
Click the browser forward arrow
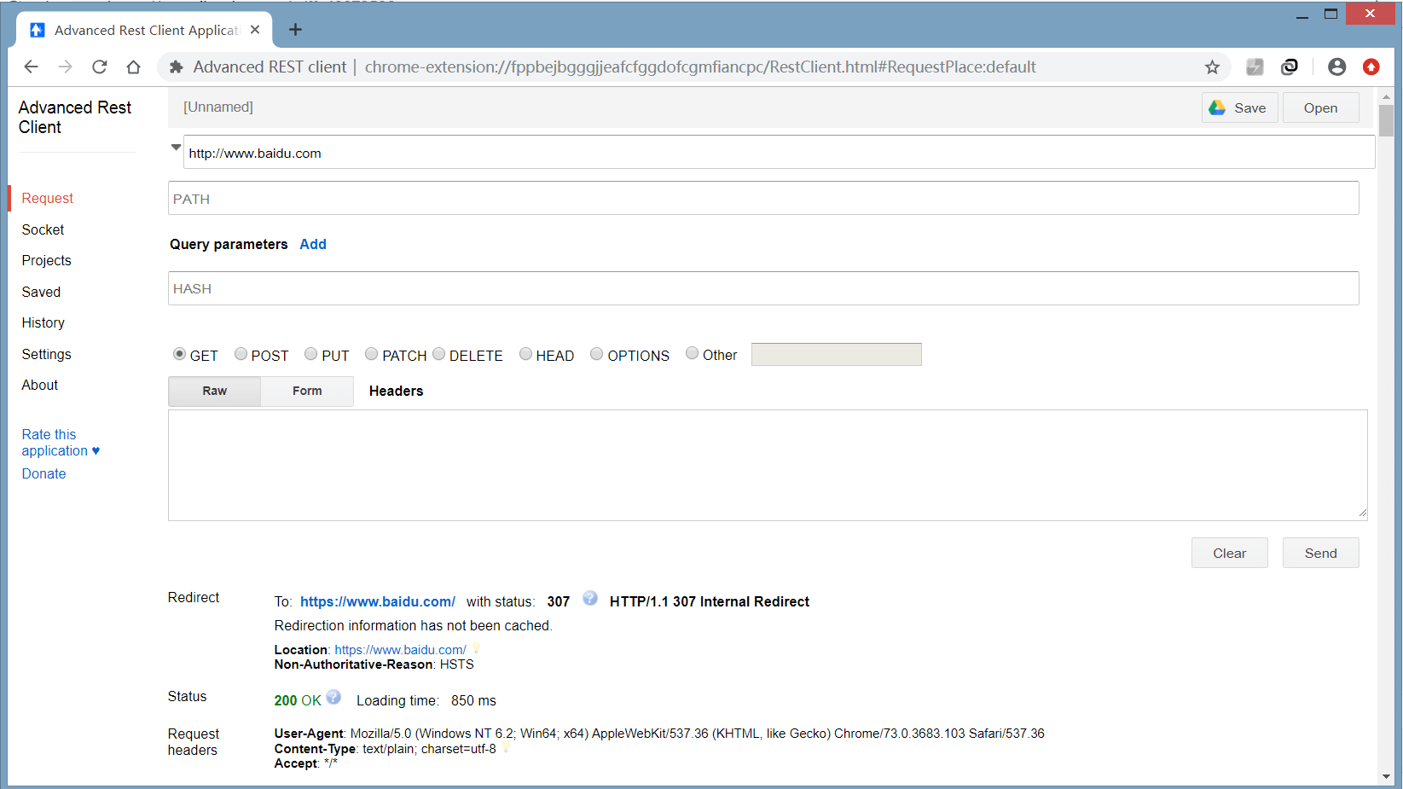(66, 67)
